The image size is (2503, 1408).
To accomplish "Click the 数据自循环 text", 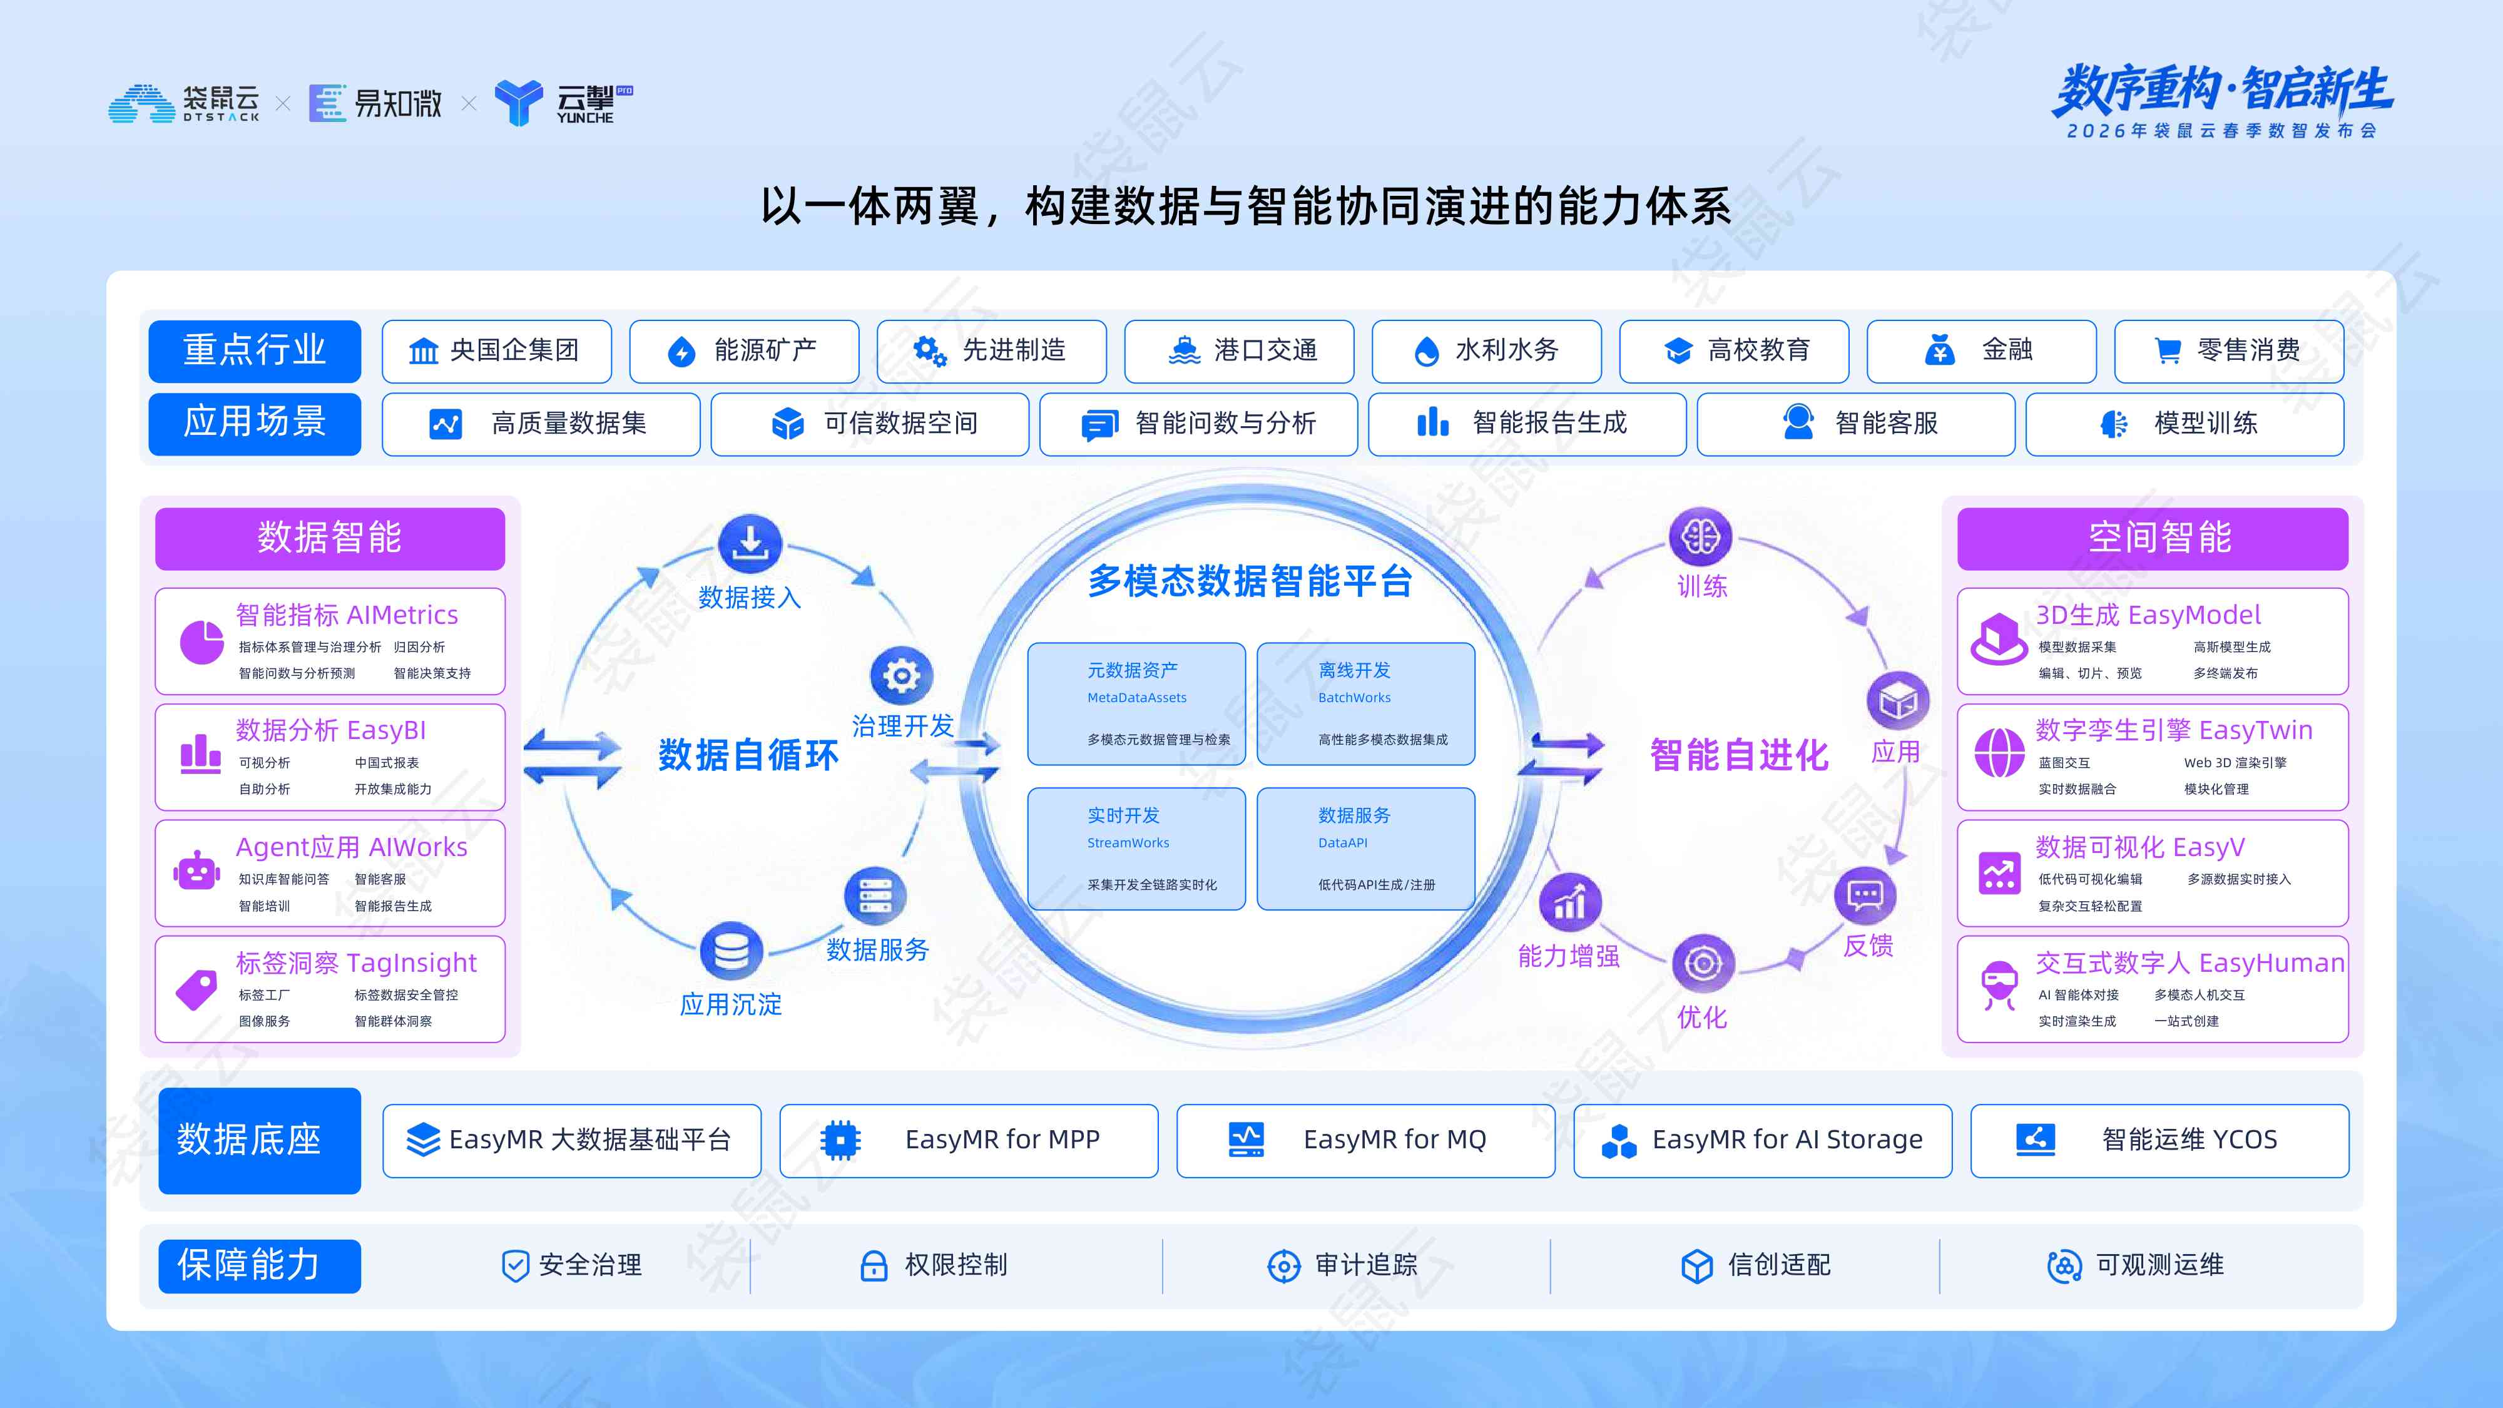I will tap(747, 754).
